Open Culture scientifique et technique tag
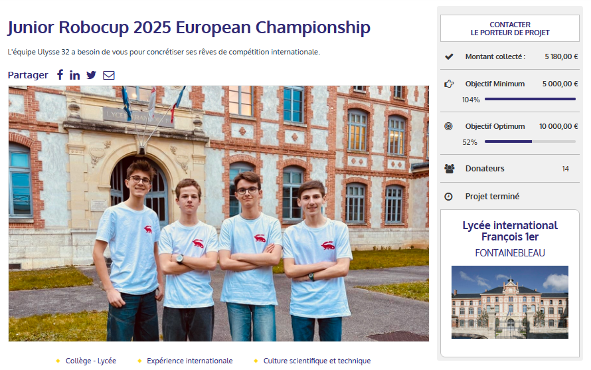Screen dimensions: 591x370 click(x=317, y=361)
